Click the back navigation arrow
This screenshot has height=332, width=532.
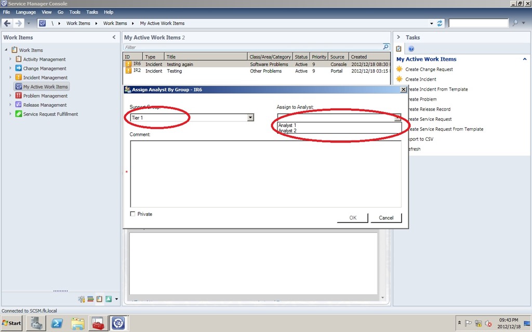(7, 23)
